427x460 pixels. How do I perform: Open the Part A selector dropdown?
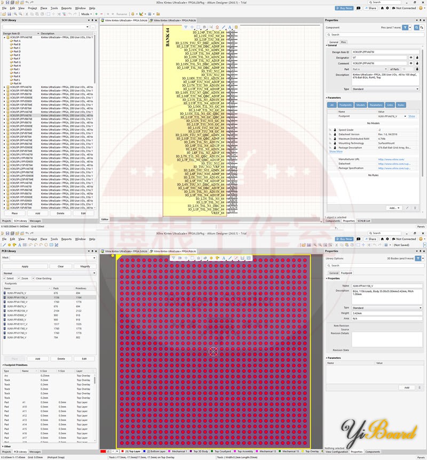[x=386, y=69]
